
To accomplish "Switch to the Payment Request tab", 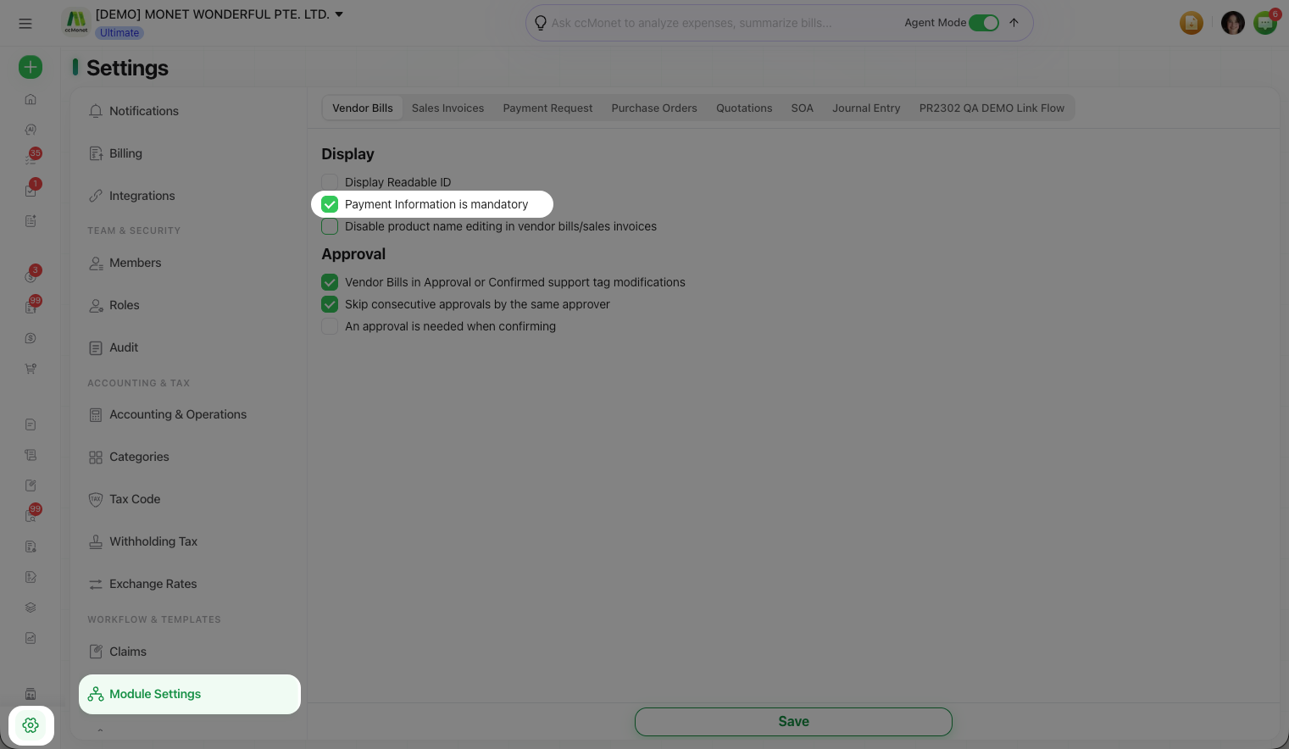I will pyautogui.click(x=547, y=108).
